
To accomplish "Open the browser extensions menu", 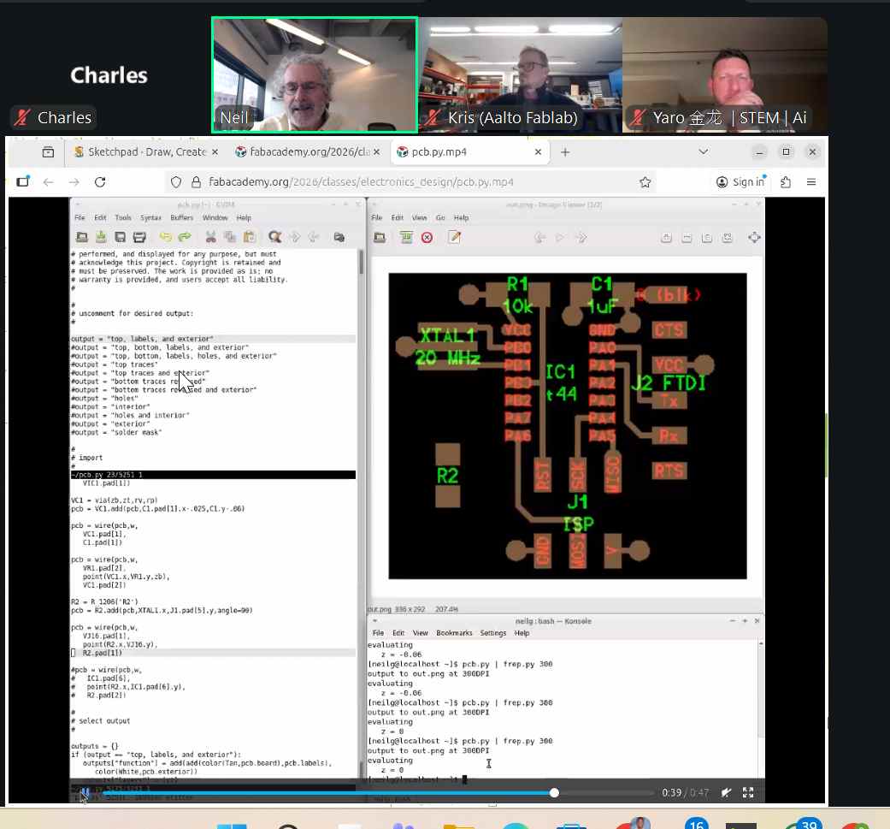I will [x=786, y=182].
